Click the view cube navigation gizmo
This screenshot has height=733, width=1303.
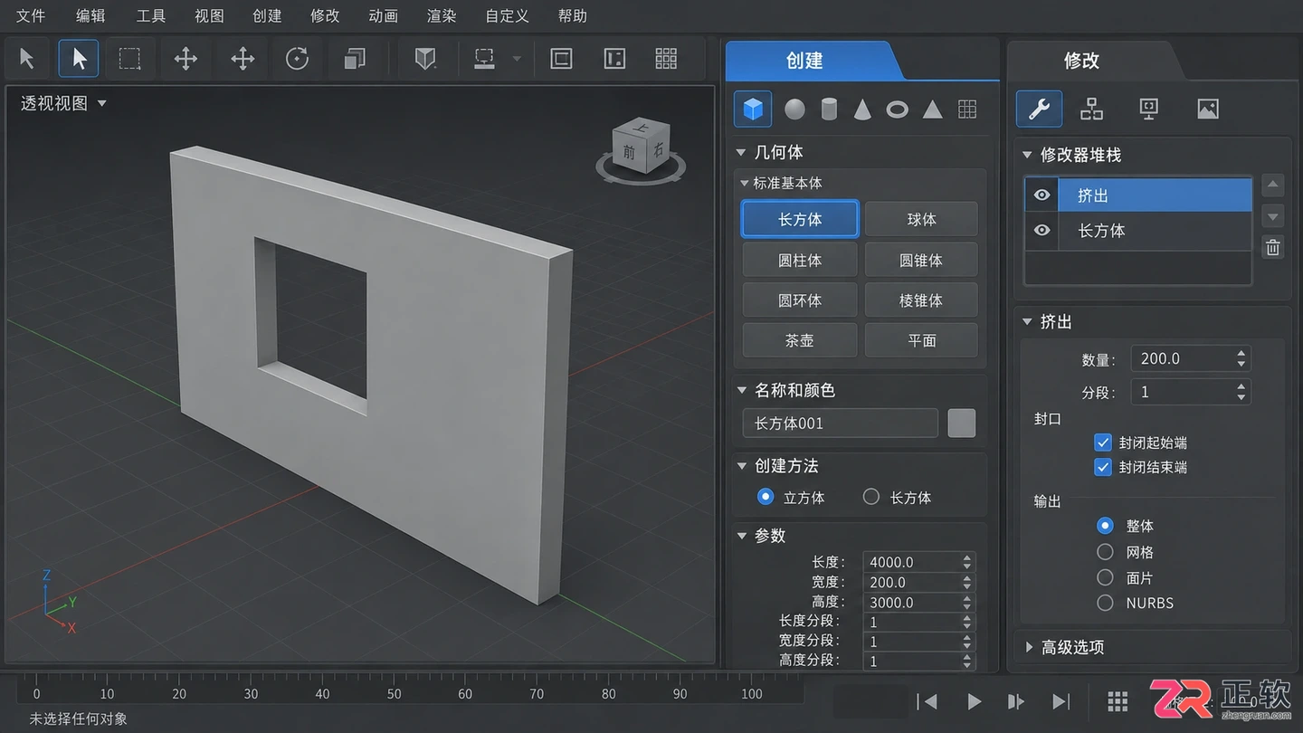pyautogui.click(x=641, y=150)
